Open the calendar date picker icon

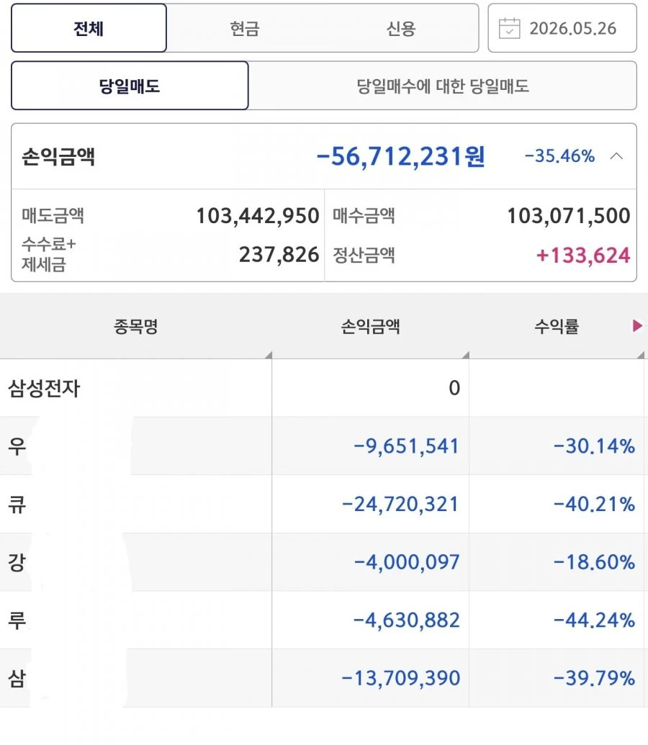(x=509, y=29)
